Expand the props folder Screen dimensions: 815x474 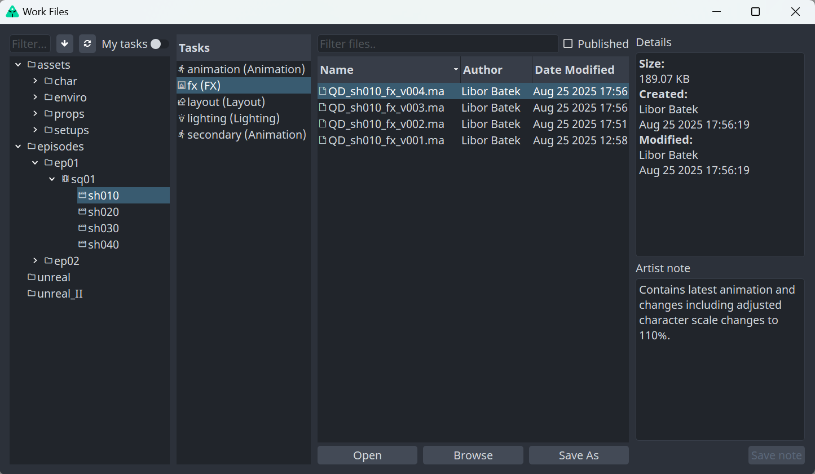pyautogui.click(x=35, y=114)
